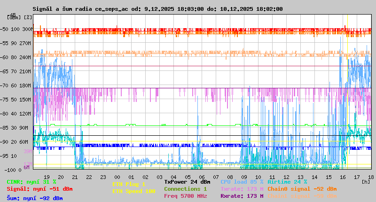Click the CPU load legend entry
The height and width of the screenshot is (202, 376).
pyautogui.click(x=242, y=182)
